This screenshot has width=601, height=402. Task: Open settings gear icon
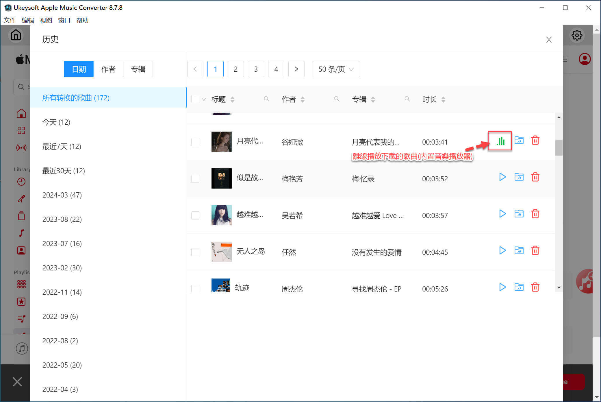[x=577, y=35]
